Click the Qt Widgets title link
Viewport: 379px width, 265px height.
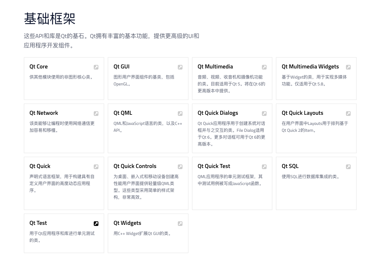[127, 223]
